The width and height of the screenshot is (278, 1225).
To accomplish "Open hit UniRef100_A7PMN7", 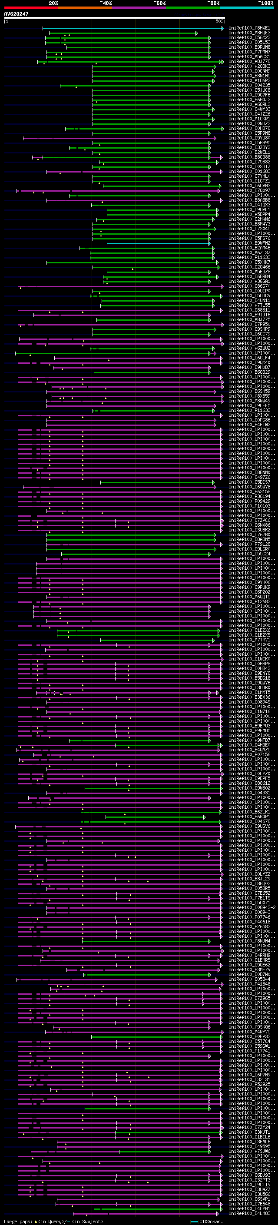I will pos(249,52).
